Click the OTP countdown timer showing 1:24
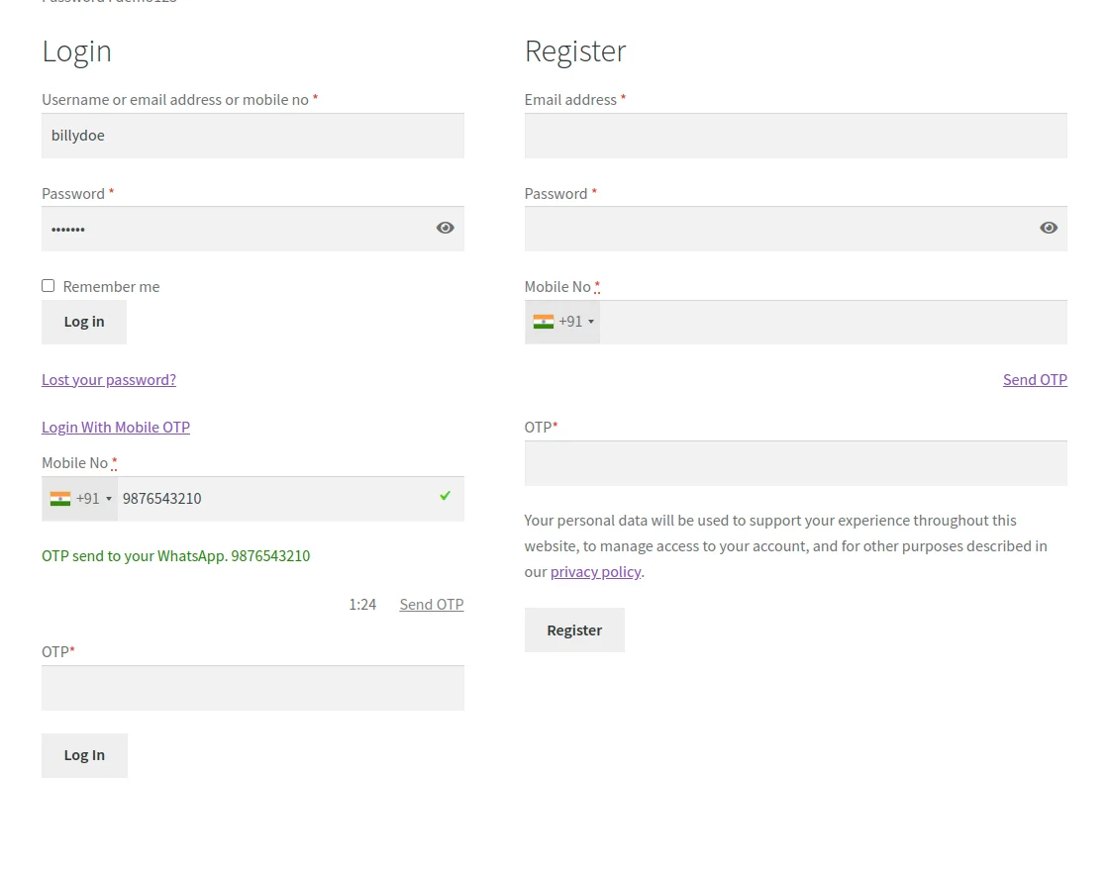The height and width of the screenshot is (871, 1109). tap(362, 604)
